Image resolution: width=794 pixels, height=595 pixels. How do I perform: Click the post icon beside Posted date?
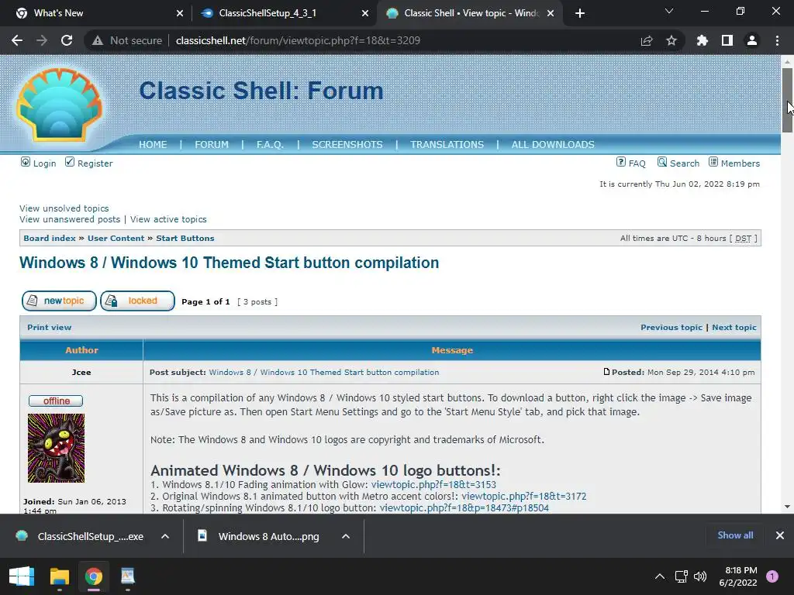point(606,372)
